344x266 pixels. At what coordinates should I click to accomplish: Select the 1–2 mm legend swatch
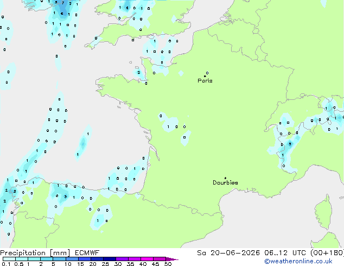click(x=34, y=259)
